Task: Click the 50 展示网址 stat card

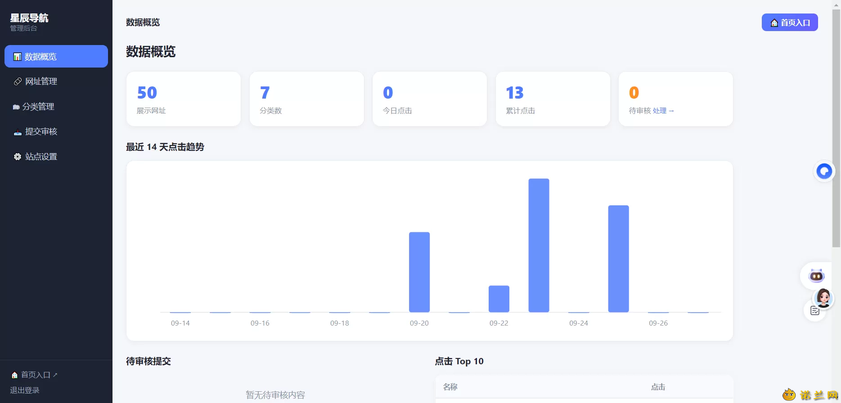Action: click(184, 99)
